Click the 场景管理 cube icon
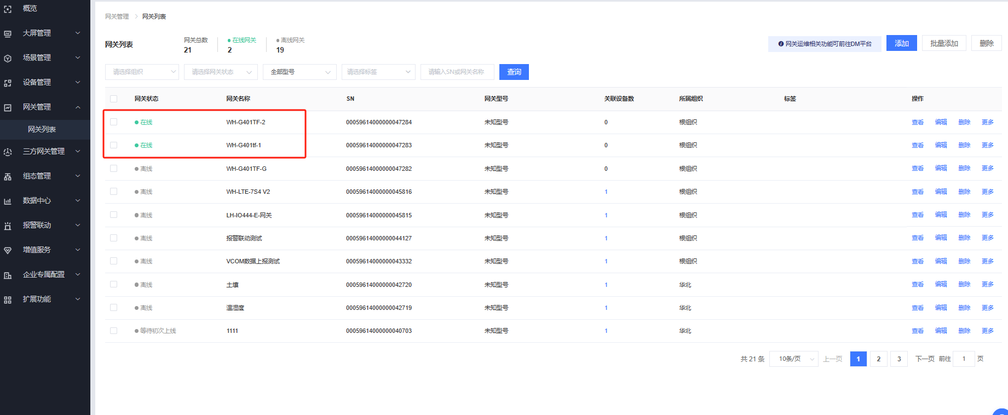 [8, 58]
